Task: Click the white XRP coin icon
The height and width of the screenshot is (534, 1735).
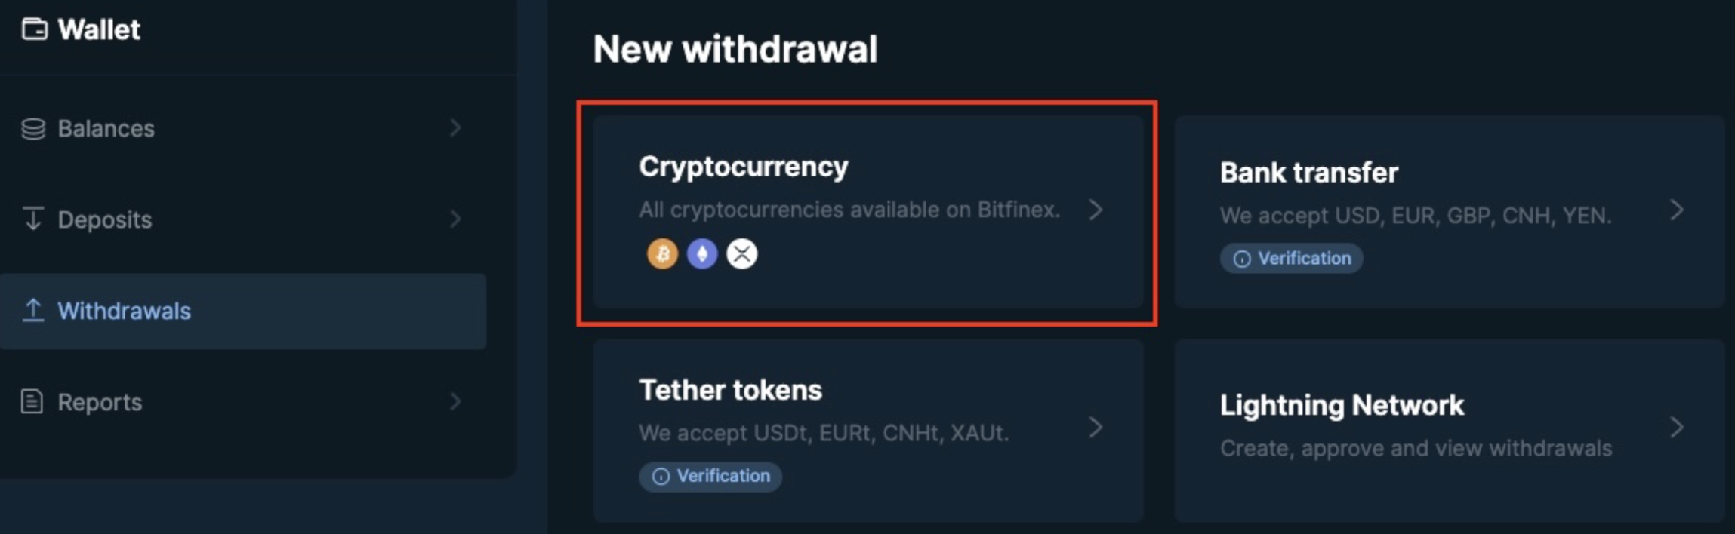Action: click(x=741, y=254)
